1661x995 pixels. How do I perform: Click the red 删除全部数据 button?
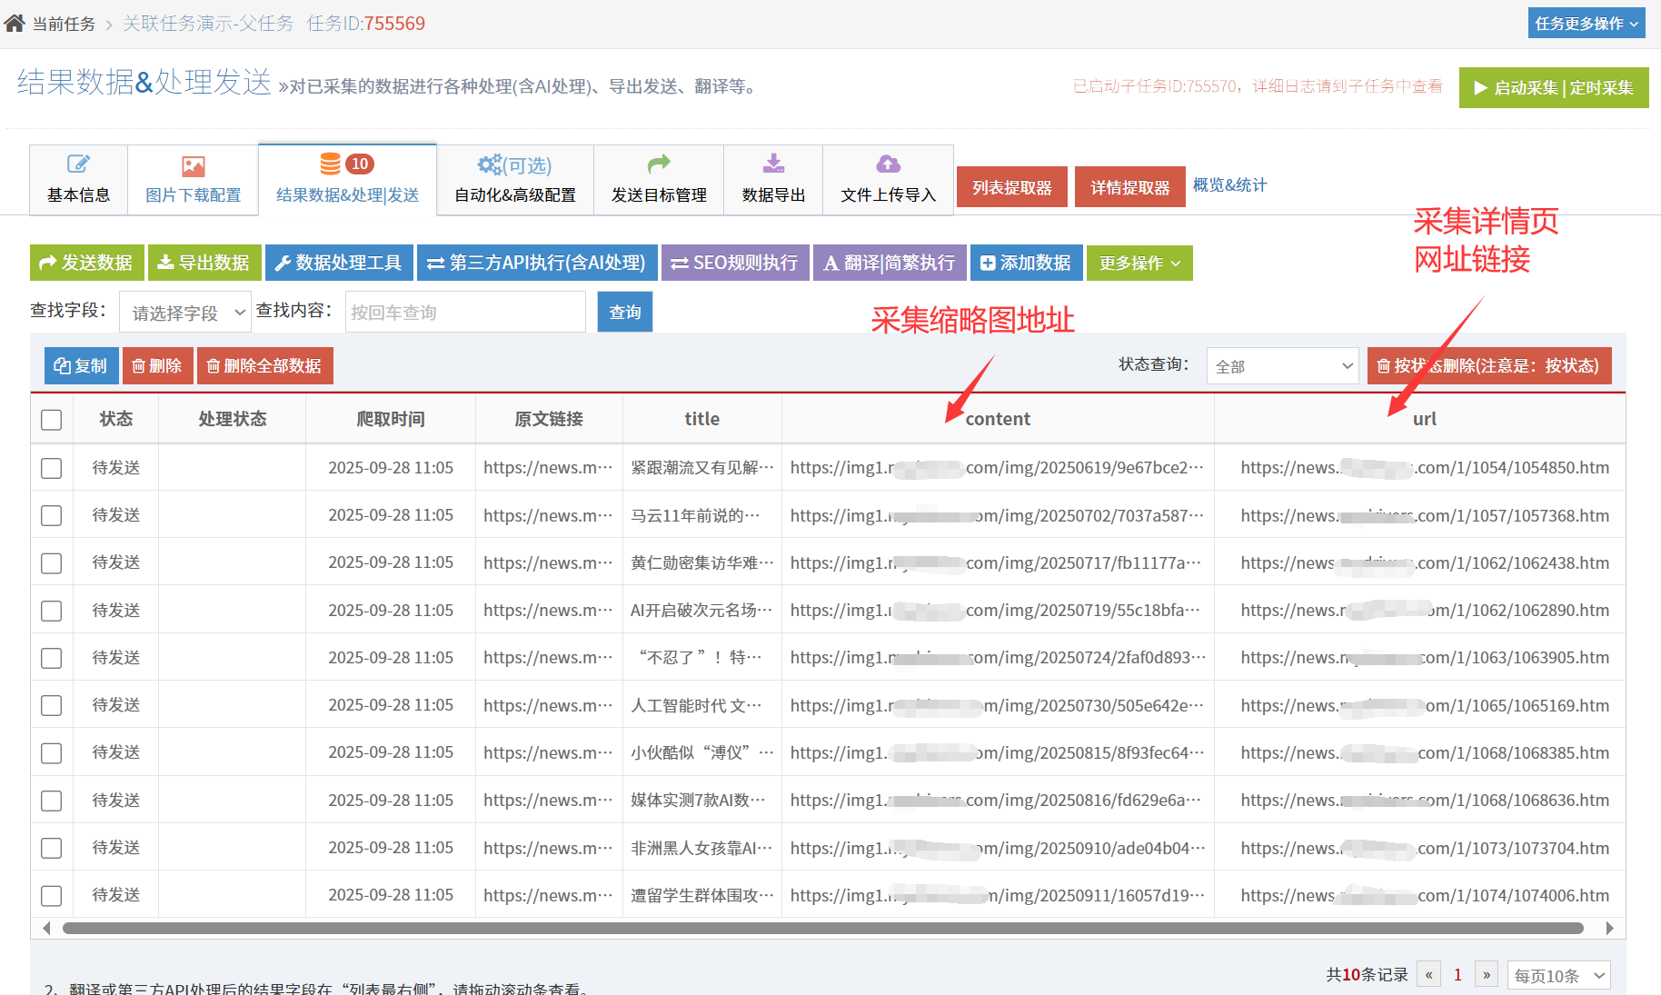coord(264,366)
